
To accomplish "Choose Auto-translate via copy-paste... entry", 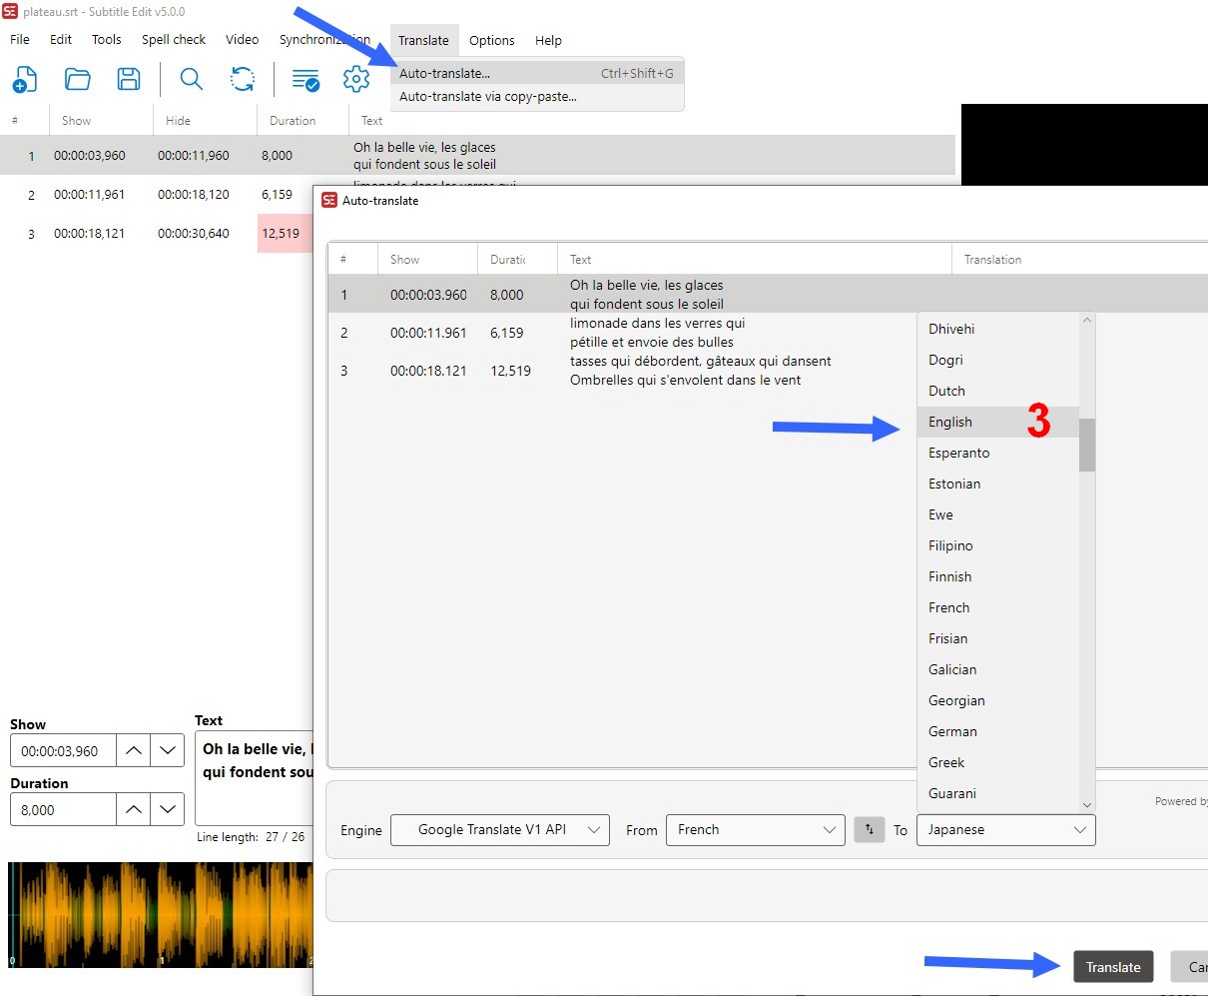I will [x=537, y=97].
